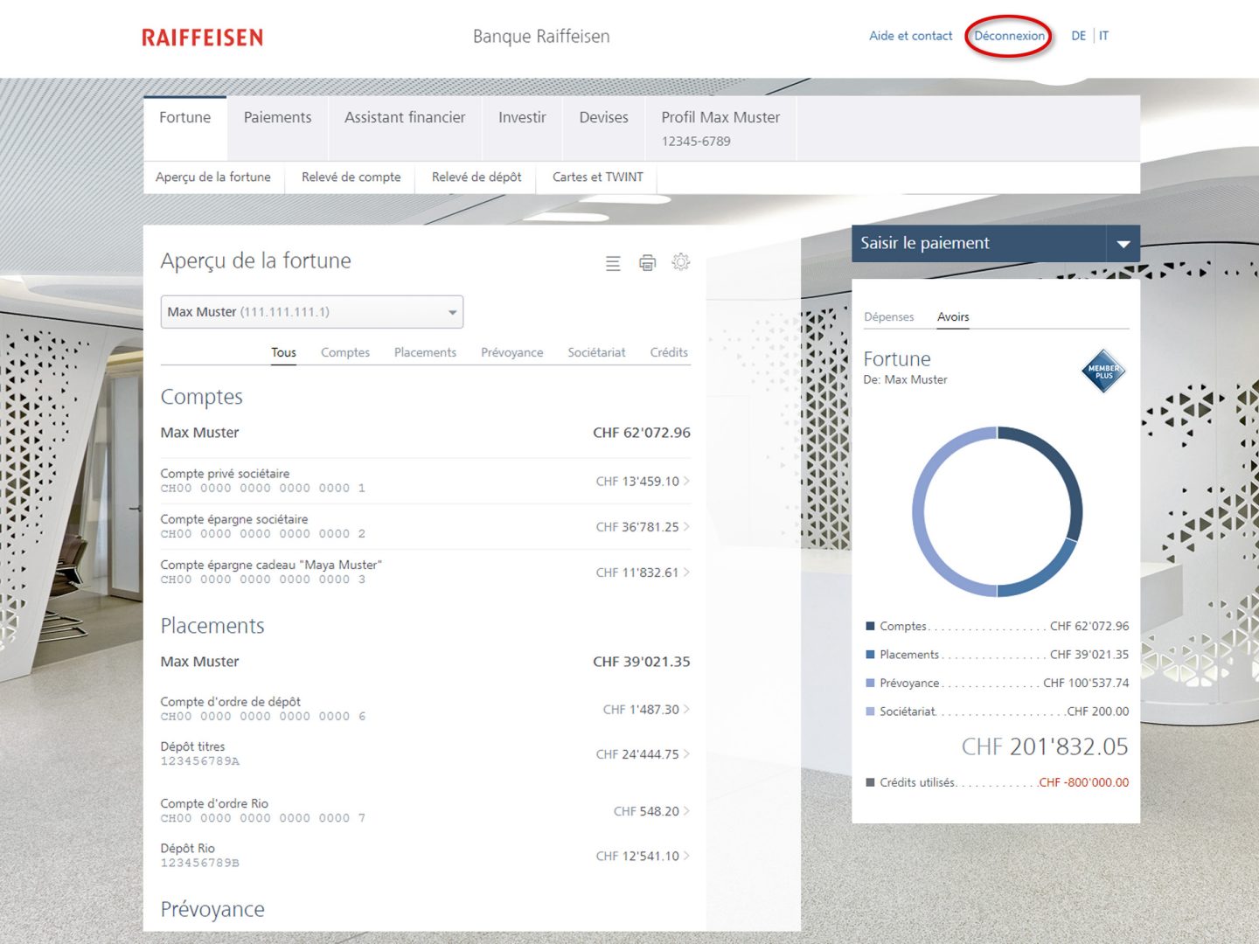The height and width of the screenshot is (944, 1259).
Task: Filter by Prévoyance tab
Action: coord(511,353)
